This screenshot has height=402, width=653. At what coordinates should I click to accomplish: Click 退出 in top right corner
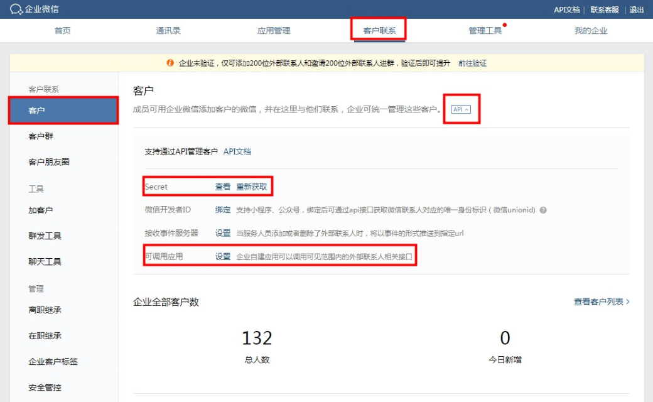coord(637,9)
